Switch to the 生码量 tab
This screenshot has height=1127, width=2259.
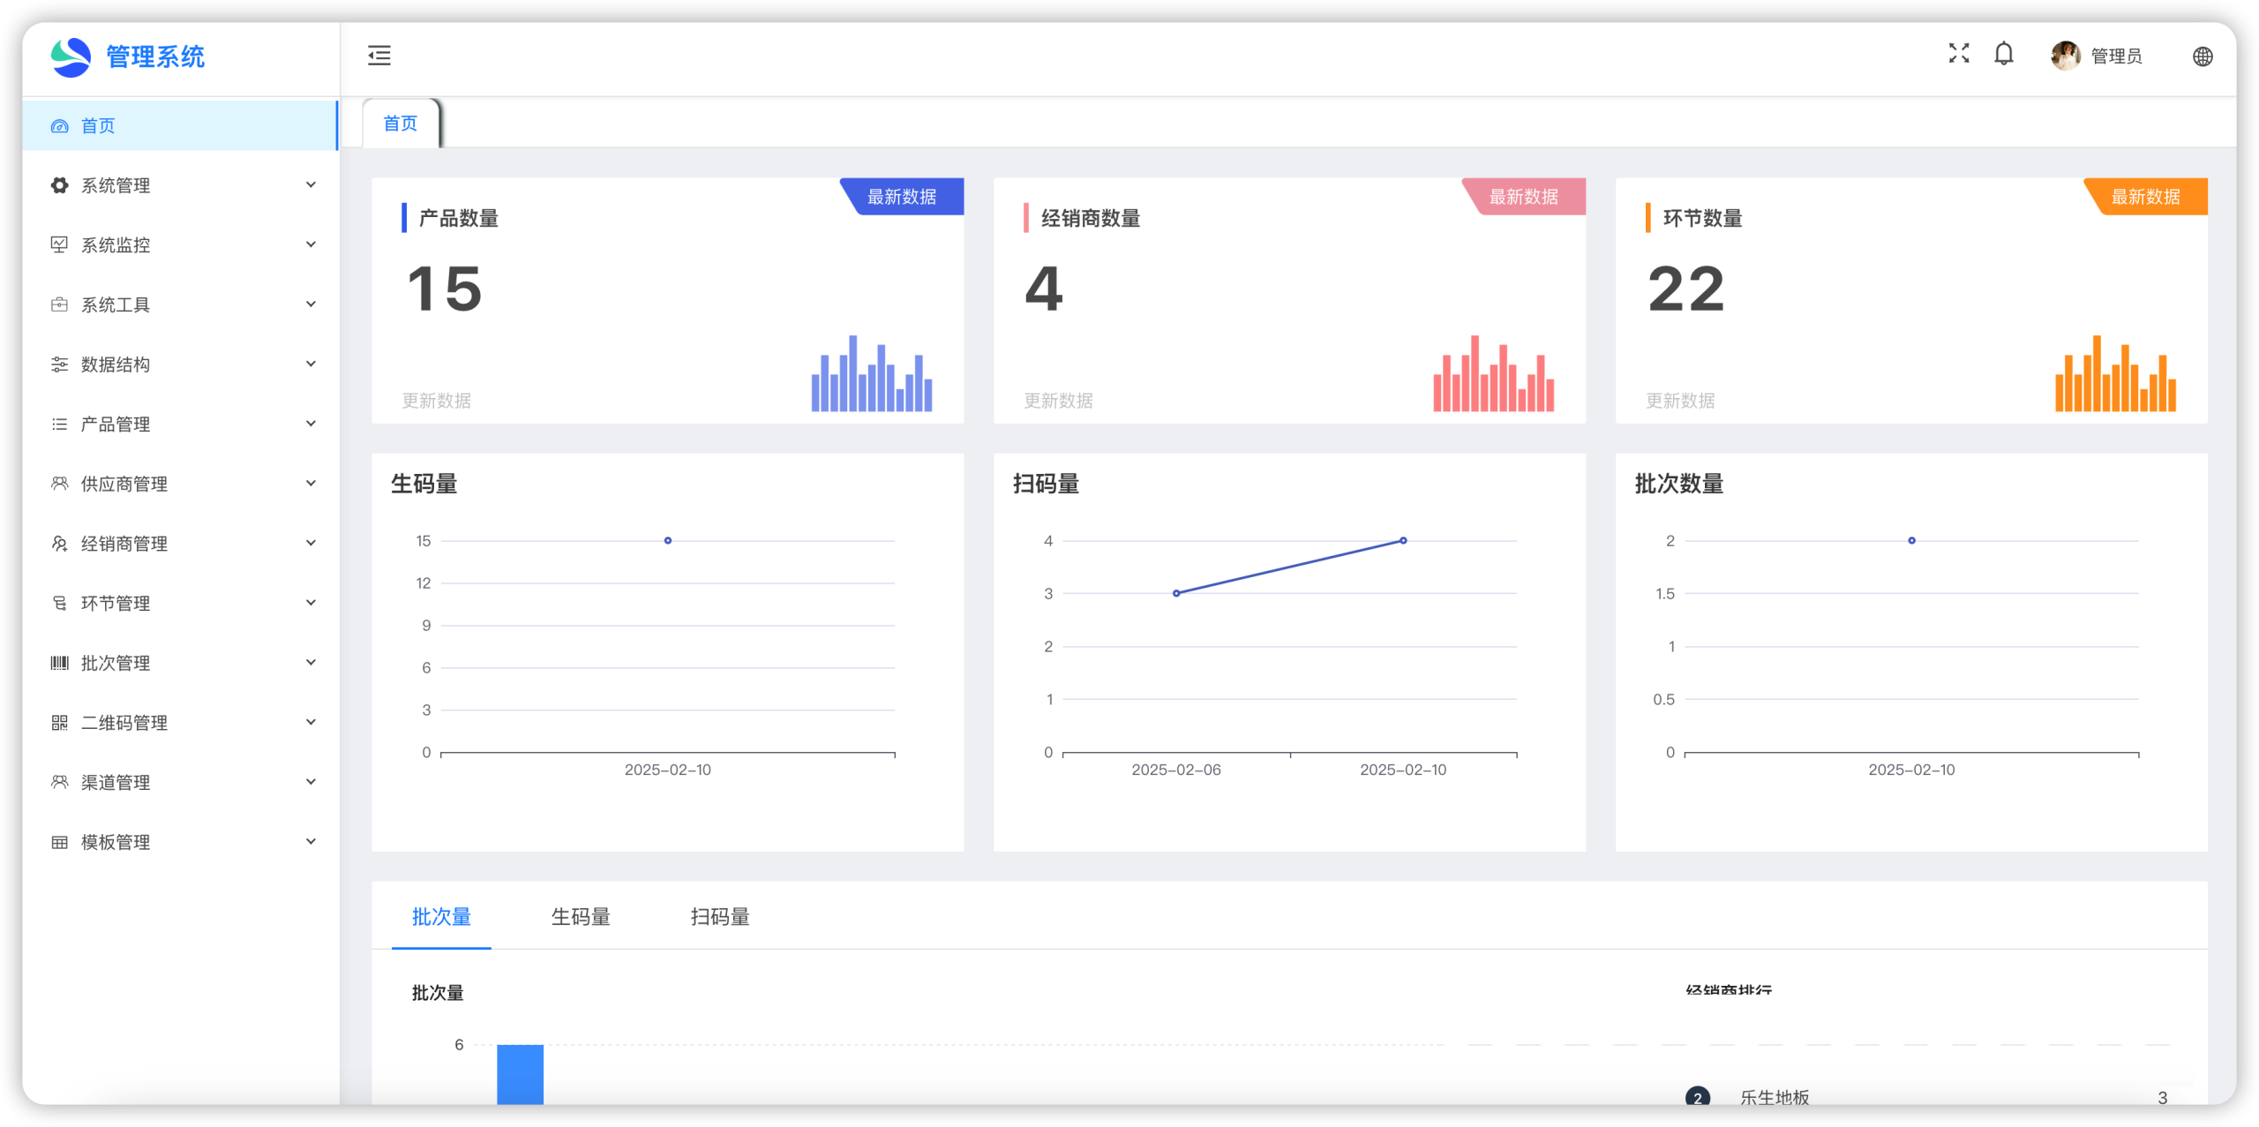[581, 917]
